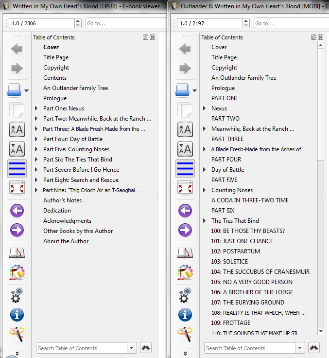Expand more toolbar items chevron in EPUB viewer
This screenshot has width=329, height=358.
(17, 354)
